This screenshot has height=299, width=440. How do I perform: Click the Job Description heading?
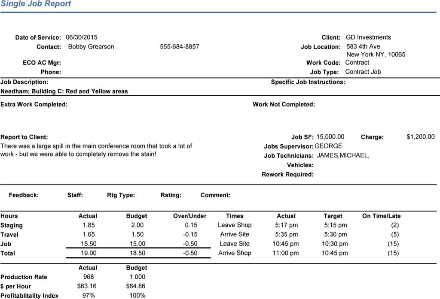[24, 82]
